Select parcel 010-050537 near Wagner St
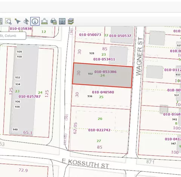Image resolution: width=181 pixels, height=177 pixels. pos(120,36)
